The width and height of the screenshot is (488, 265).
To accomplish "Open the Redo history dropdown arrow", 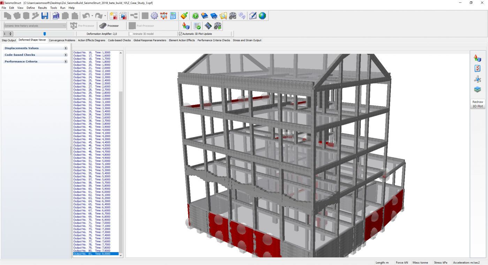I will point(105,16).
